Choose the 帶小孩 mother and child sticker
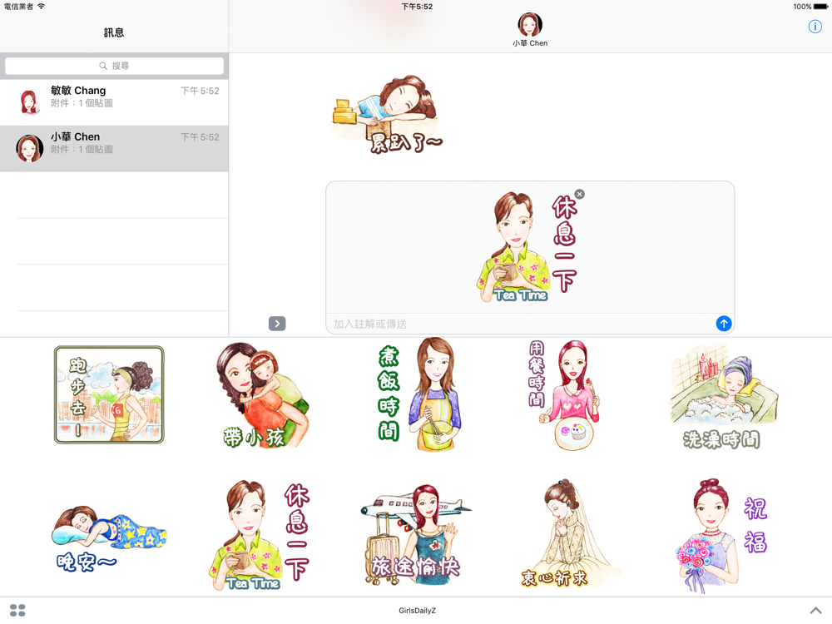 coord(262,395)
